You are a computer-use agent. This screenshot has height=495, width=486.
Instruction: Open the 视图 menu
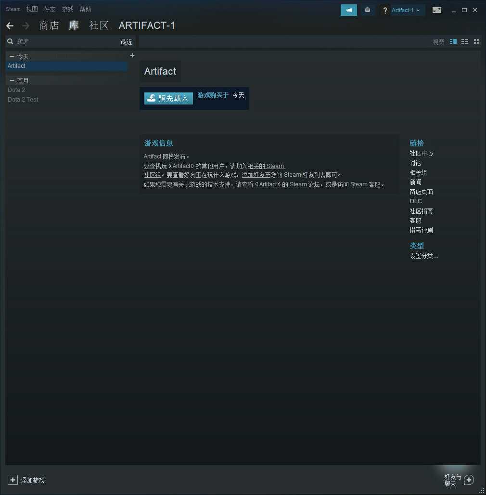pos(32,9)
